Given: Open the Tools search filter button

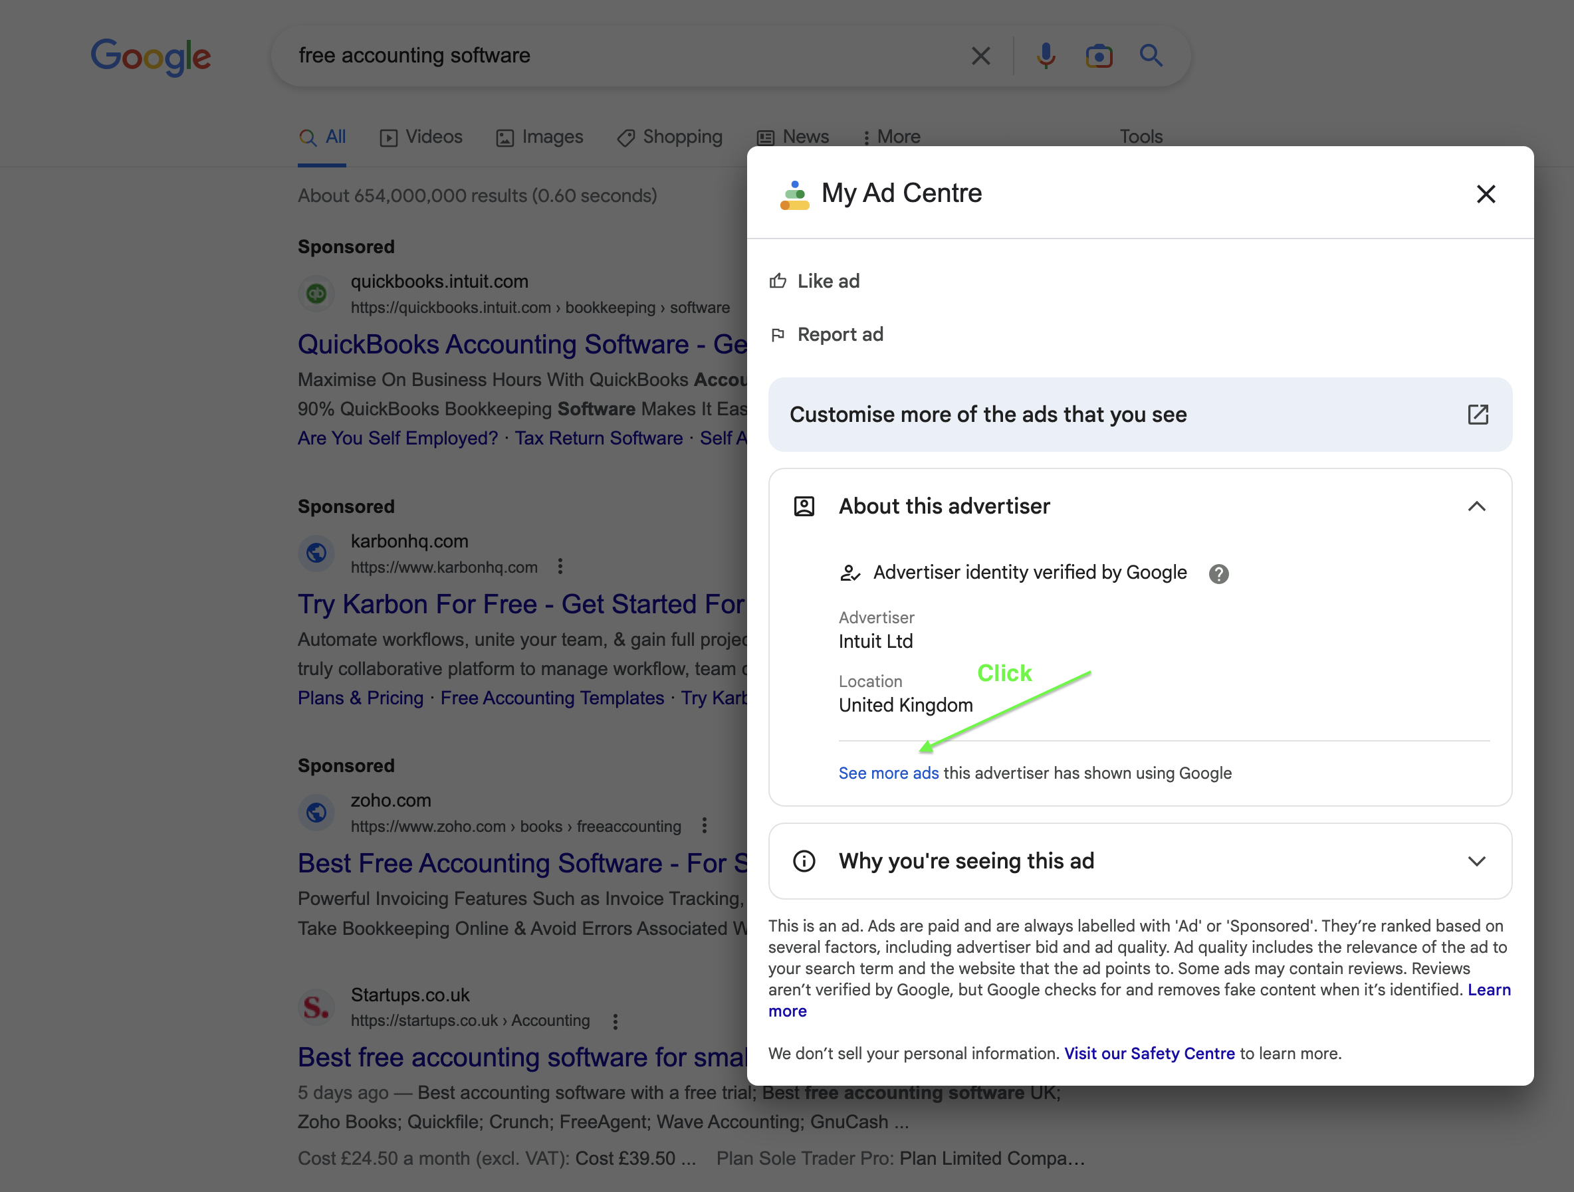Looking at the screenshot, I should tap(1141, 137).
